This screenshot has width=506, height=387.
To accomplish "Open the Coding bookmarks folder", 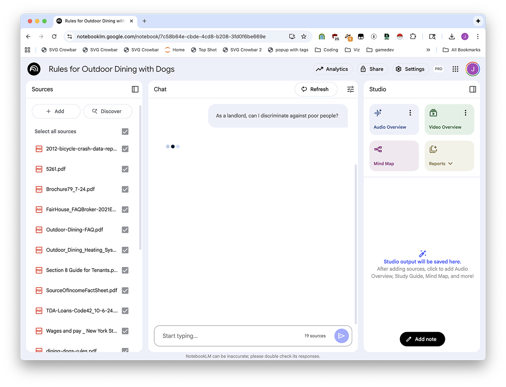I will pyautogui.click(x=326, y=50).
